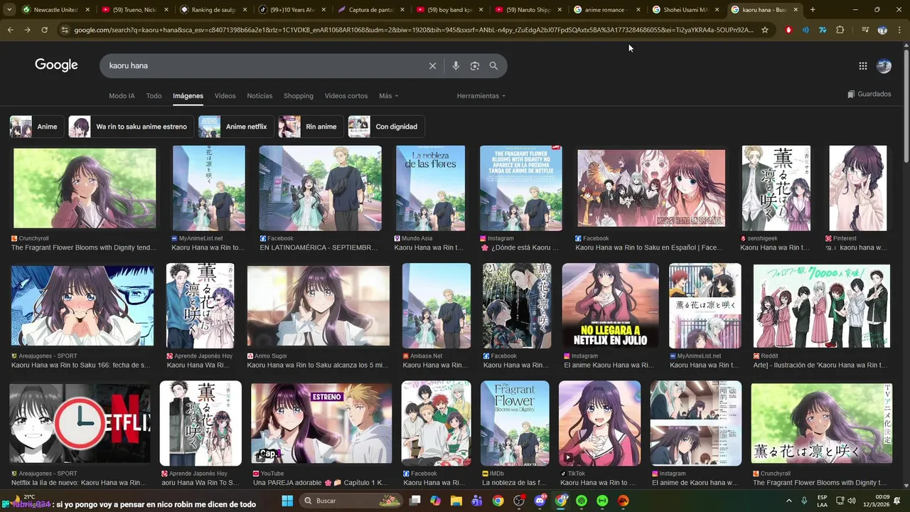Open volume control in system tray
The width and height of the screenshot is (910, 512).
pos(852,501)
